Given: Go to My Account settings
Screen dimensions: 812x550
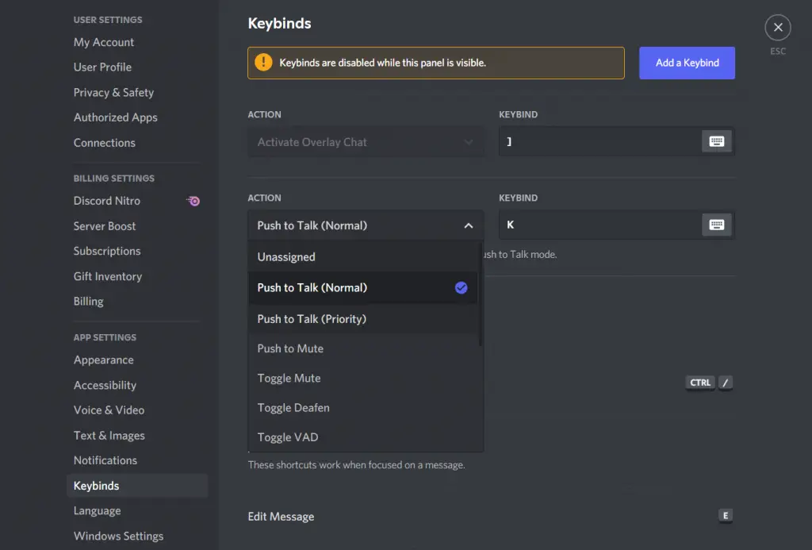Looking at the screenshot, I should [104, 42].
